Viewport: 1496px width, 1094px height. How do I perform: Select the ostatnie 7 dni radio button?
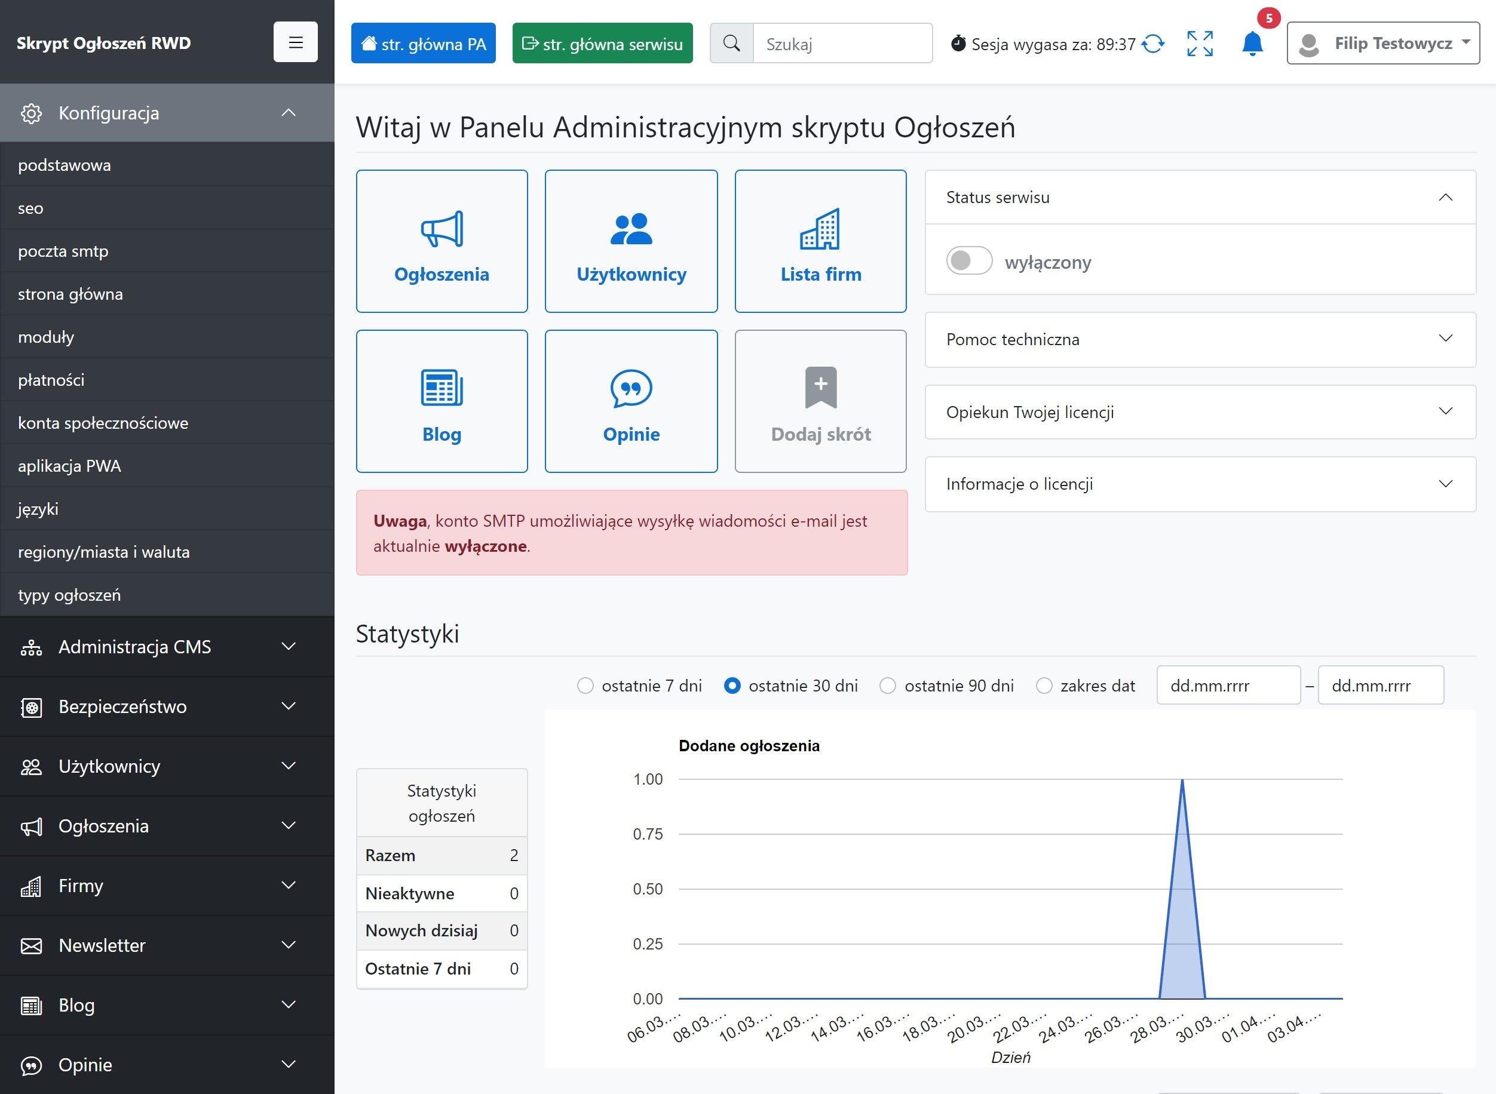(585, 686)
